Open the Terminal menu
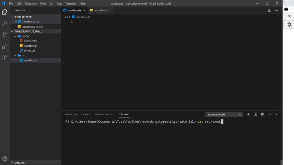Viewport: 294px width, 165px height. click(x=71, y=3)
